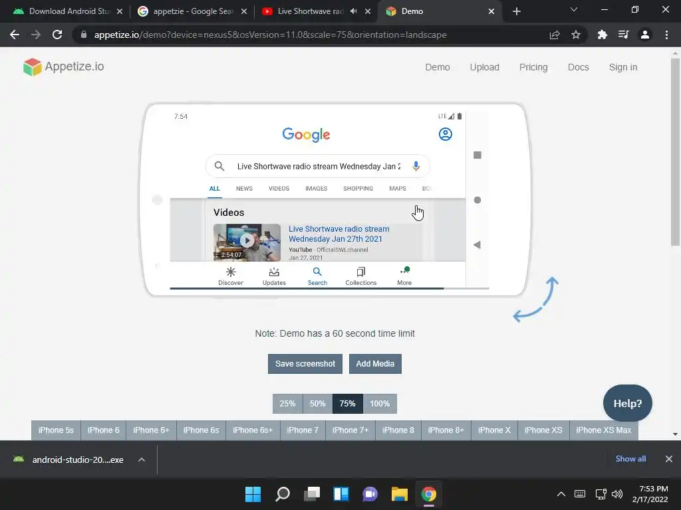
Task: Expand android-studio download options chevron
Action: pos(142,460)
